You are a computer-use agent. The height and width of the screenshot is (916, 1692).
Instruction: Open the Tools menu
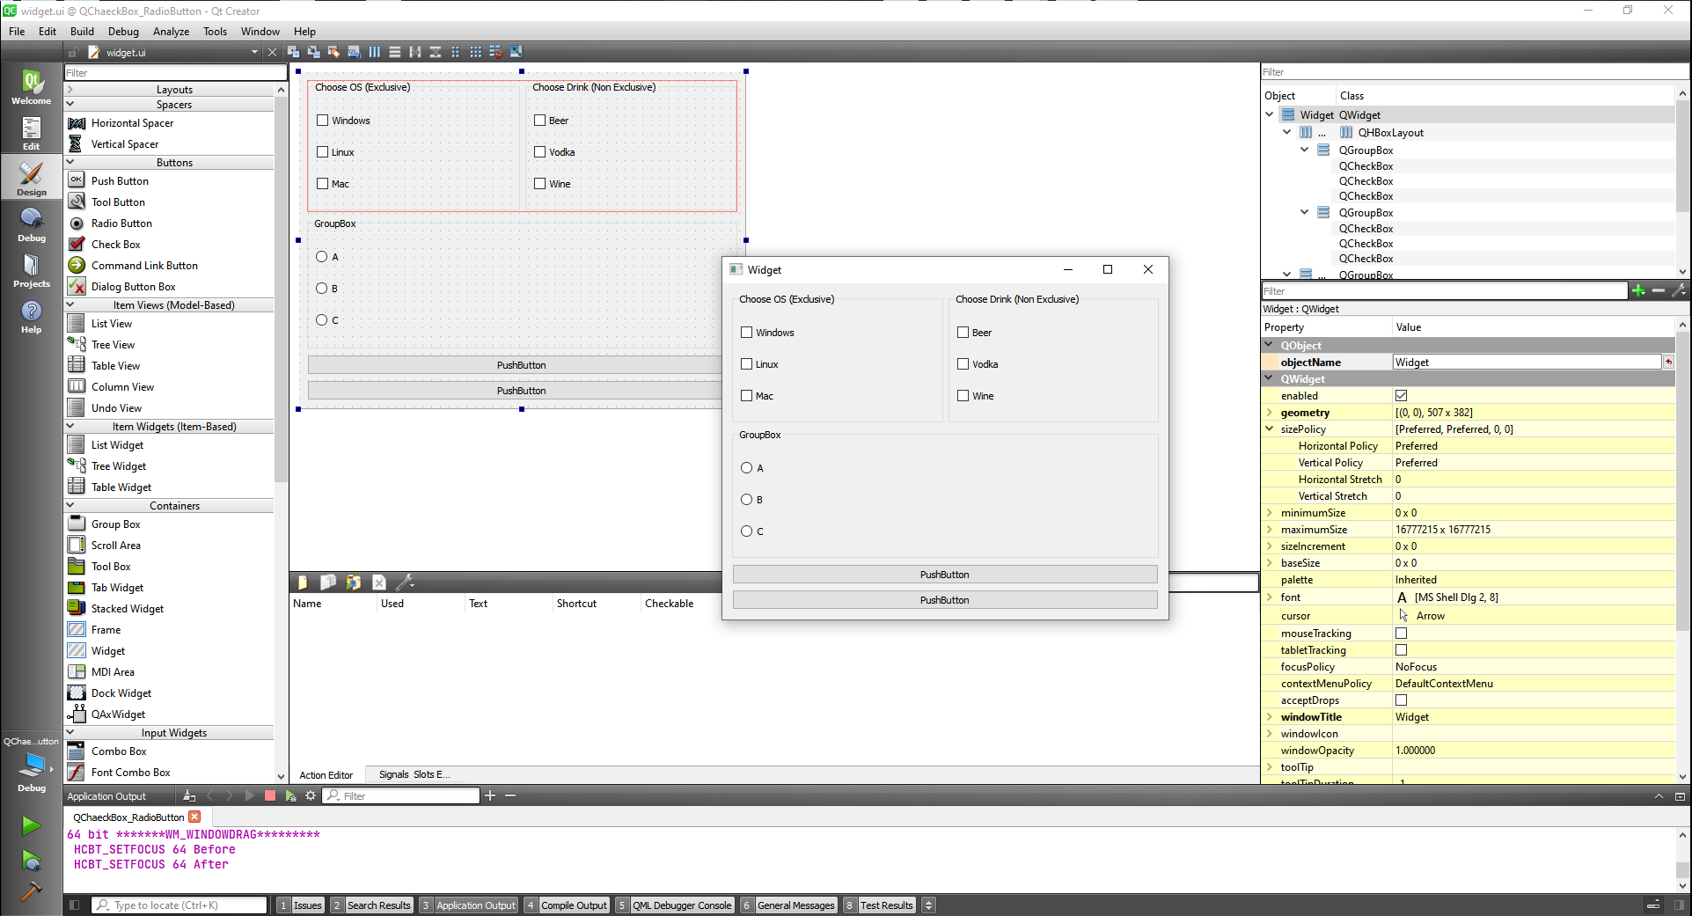[x=215, y=32]
